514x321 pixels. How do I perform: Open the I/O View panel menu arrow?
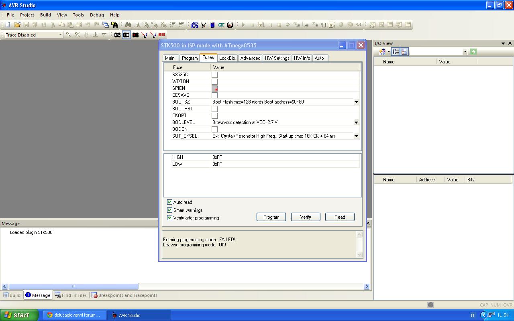point(503,43)
